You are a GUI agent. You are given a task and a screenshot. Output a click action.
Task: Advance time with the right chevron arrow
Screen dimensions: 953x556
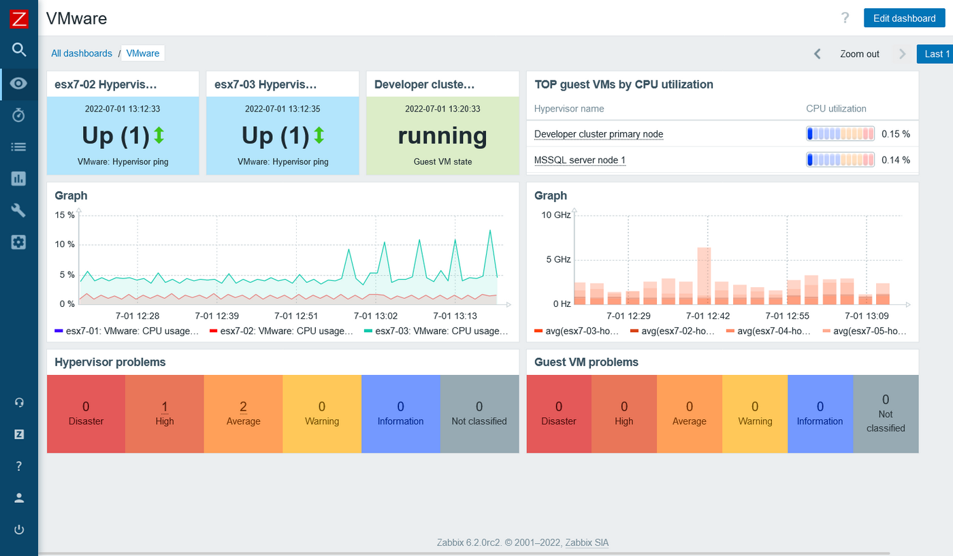[902, 54]
